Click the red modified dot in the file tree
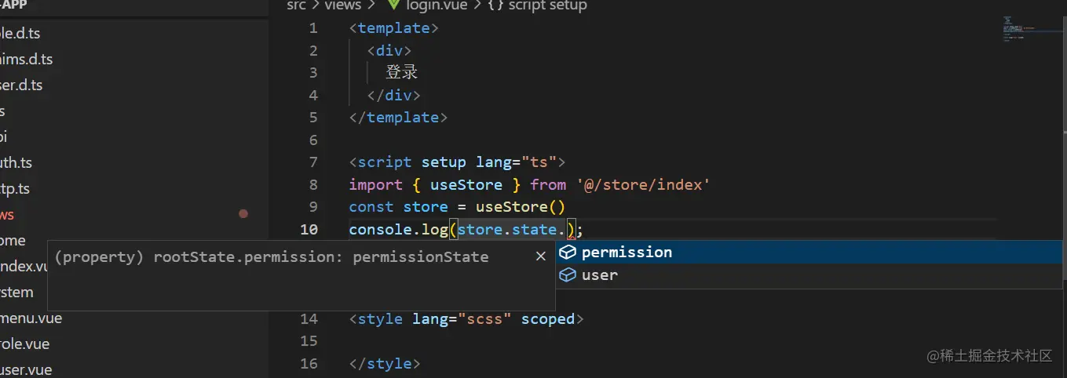1067x378 pixels. pyautogui.click(x=243, y=213)
